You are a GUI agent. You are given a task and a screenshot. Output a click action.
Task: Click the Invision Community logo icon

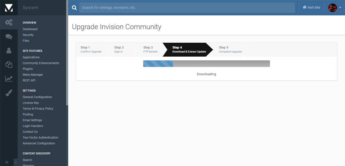tap(9, 8)
